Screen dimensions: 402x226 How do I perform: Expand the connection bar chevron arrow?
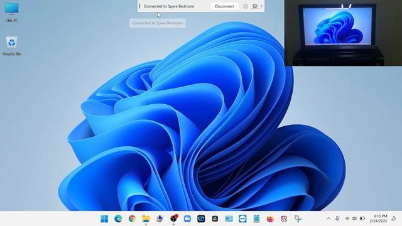[x=261, y=6]
